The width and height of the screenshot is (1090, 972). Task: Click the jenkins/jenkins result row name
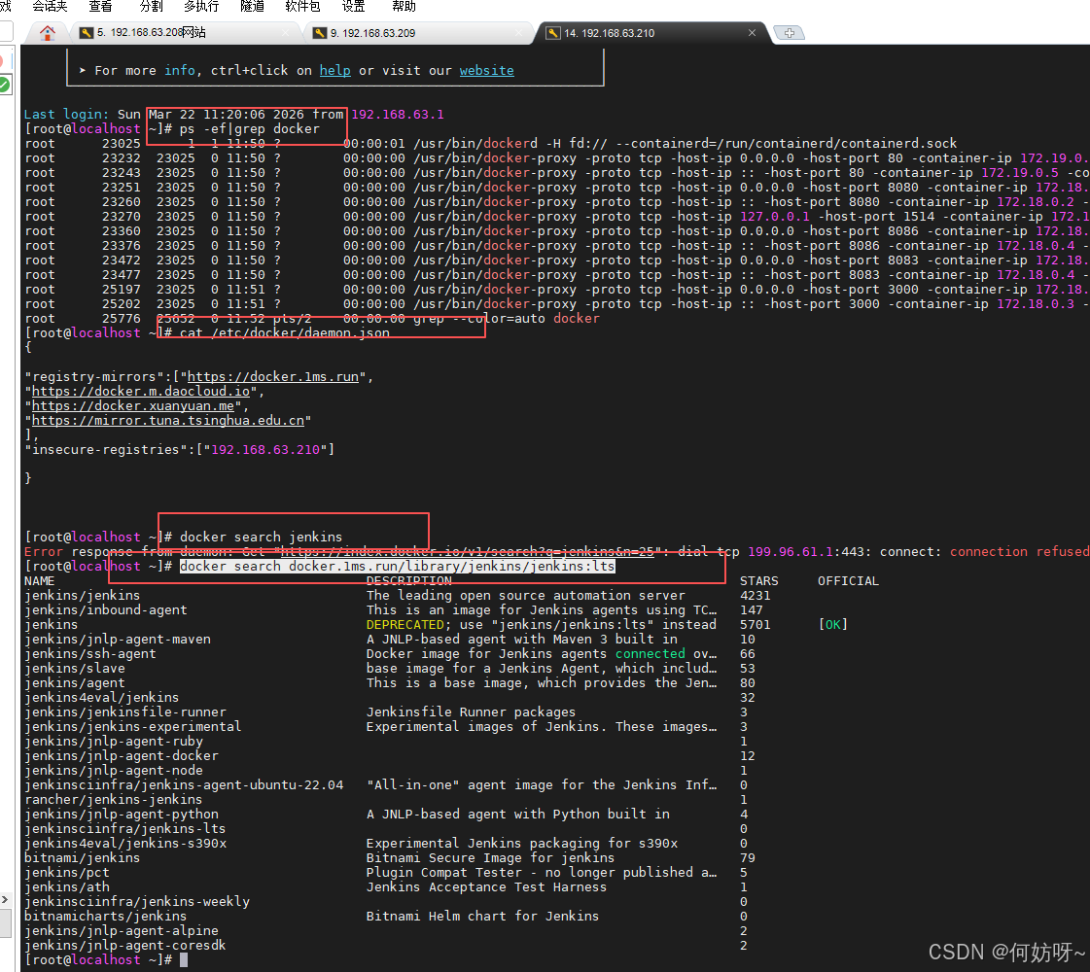click(x=82, y=596)
